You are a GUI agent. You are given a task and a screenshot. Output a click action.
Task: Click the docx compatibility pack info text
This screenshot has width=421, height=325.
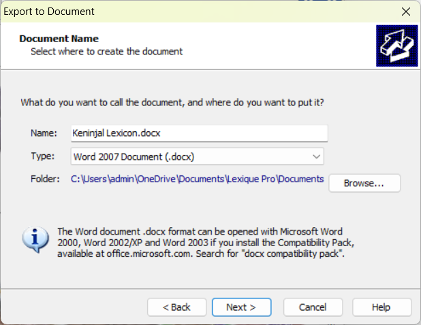tap(206, 242)
